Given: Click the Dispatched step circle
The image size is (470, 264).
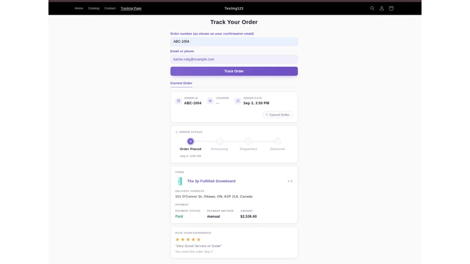Looking at the screenshot, I should 248,141.
